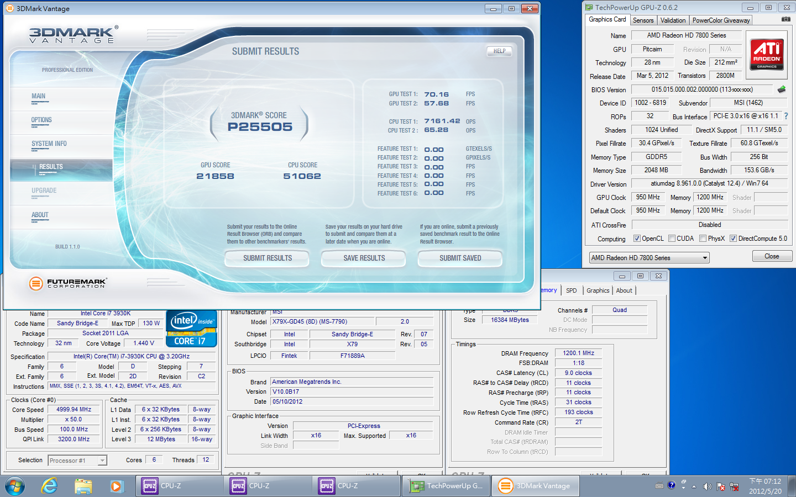This screenshot has width=796, height=497.
Task: Switch to TechPowerUp GPU-Z taskbar button
Action: 445,486
